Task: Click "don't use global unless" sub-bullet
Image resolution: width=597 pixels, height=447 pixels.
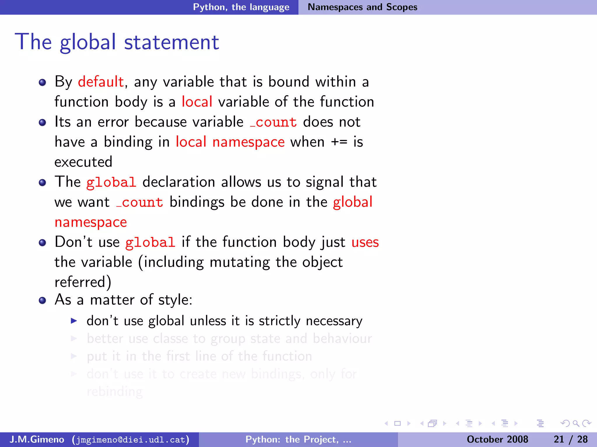Action: coord(224,321)
